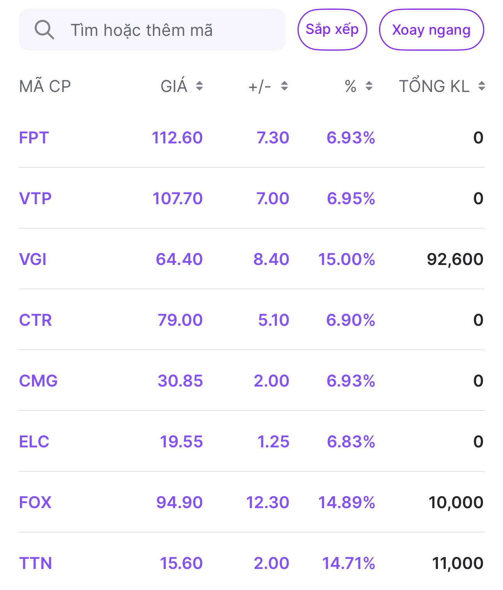The height and width of the screenshot is (590, 503).
Task: Tap the FOX ticker row
Action: (x=35, y=502)
